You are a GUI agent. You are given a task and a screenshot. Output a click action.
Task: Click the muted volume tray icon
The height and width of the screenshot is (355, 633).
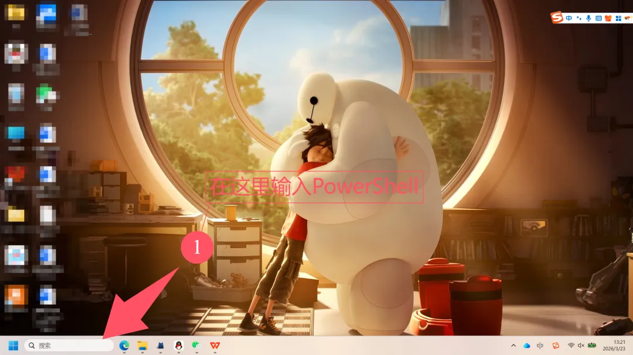(x=581, y=345)
